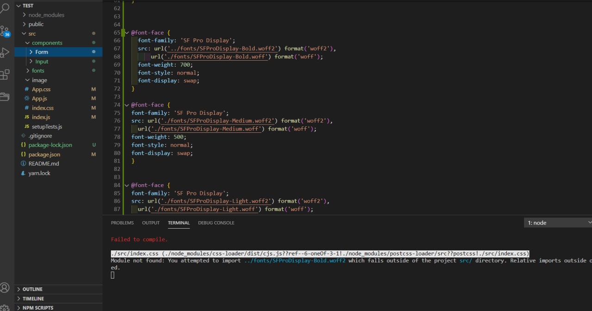The width and height of the screenshot is (592, 311).
Task: Switch to the OUTPUT panel tab
Action: pos(151,223)
